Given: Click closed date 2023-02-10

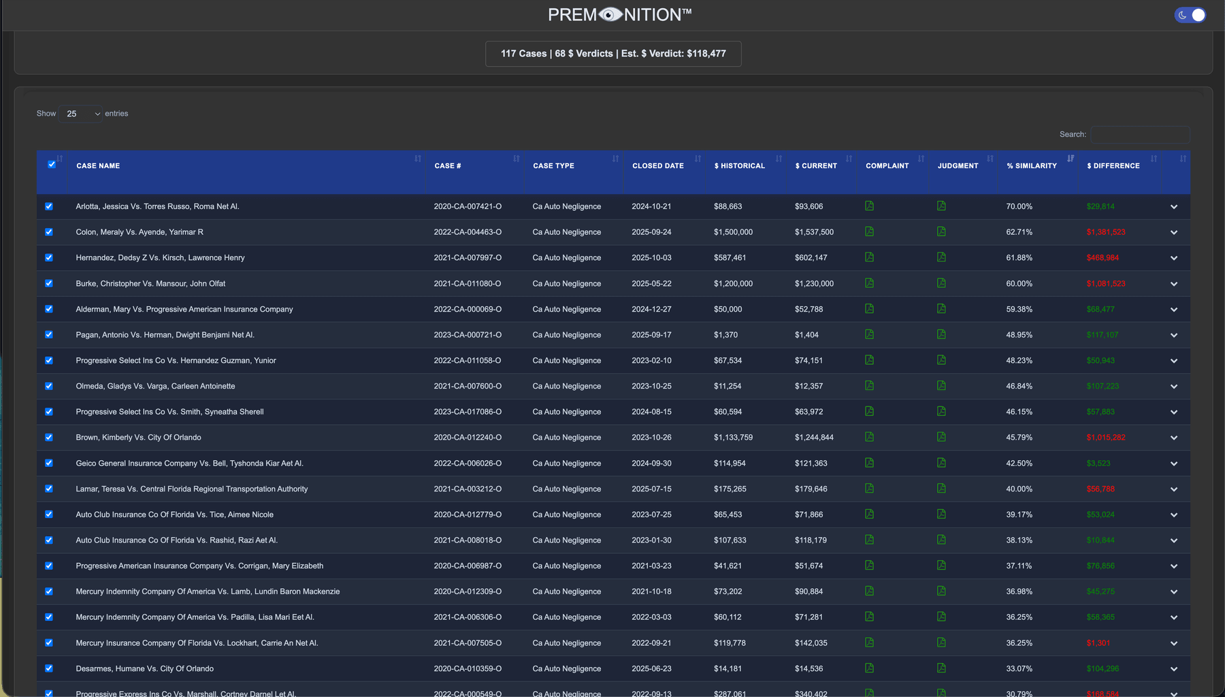Looking at the screenshot, I should click(x=651, y=361).
